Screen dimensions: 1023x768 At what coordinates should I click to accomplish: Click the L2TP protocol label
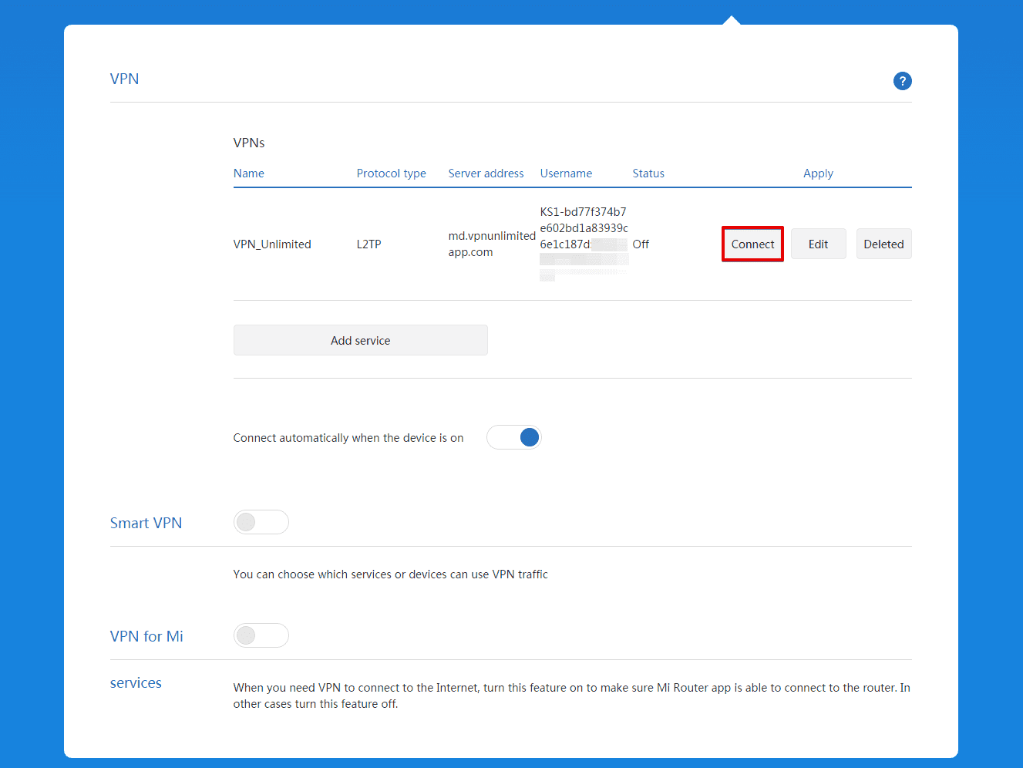click(x=368, y=244)
